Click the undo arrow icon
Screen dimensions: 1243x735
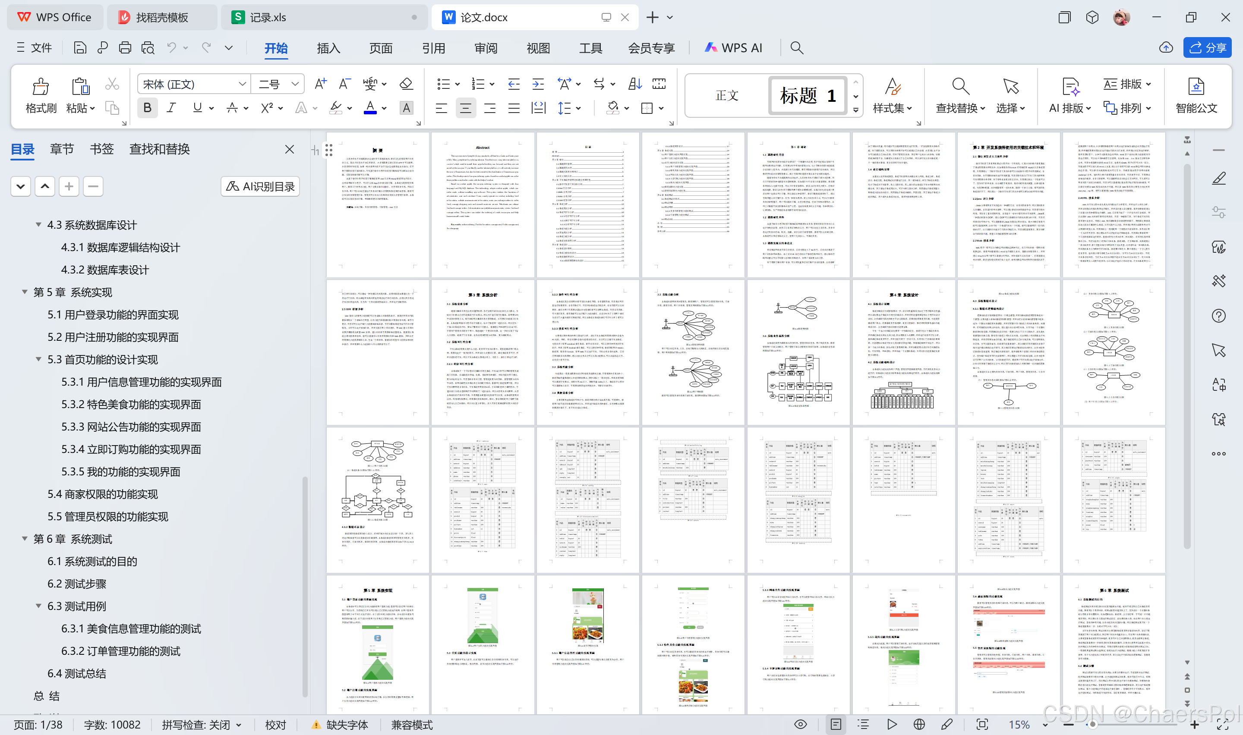click(x=171, y=47)
